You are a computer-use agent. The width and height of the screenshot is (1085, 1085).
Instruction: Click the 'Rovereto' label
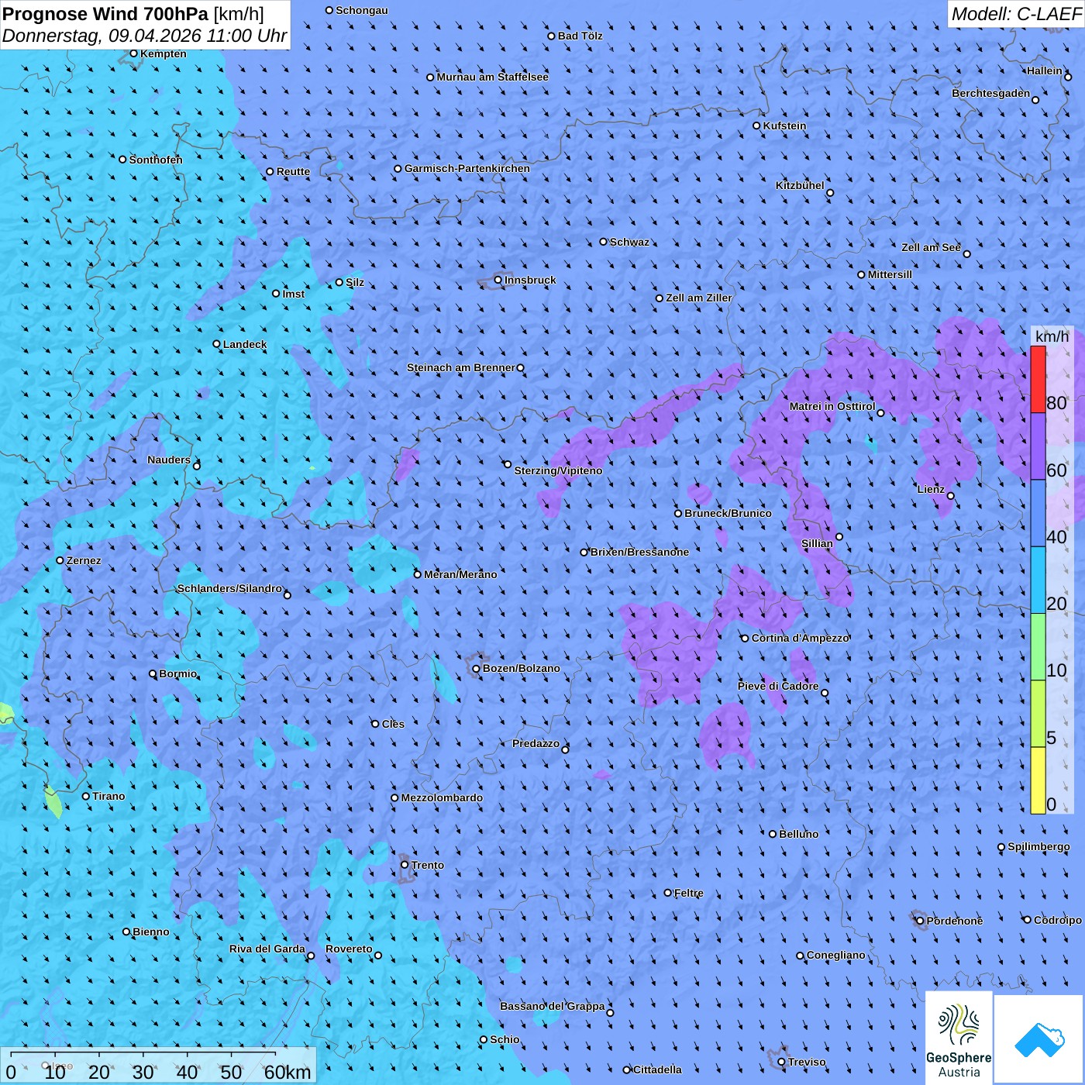click(x=349, y=949)
